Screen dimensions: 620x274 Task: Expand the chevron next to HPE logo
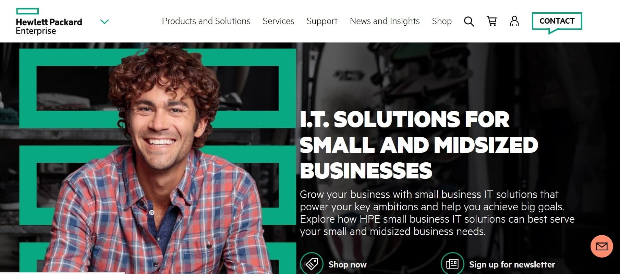[x=104, y=22]
